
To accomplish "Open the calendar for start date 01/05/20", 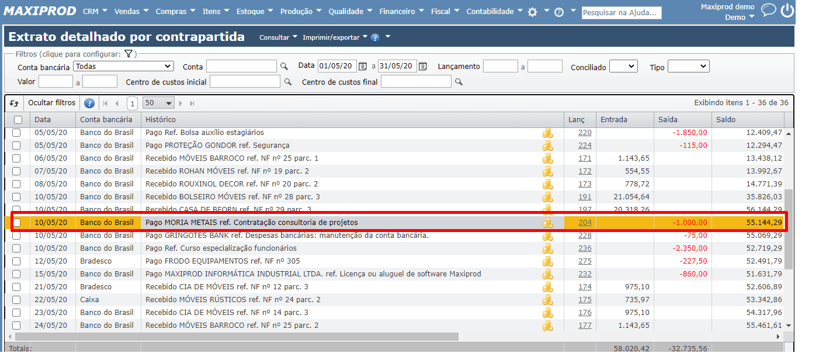I will (362, 66).
